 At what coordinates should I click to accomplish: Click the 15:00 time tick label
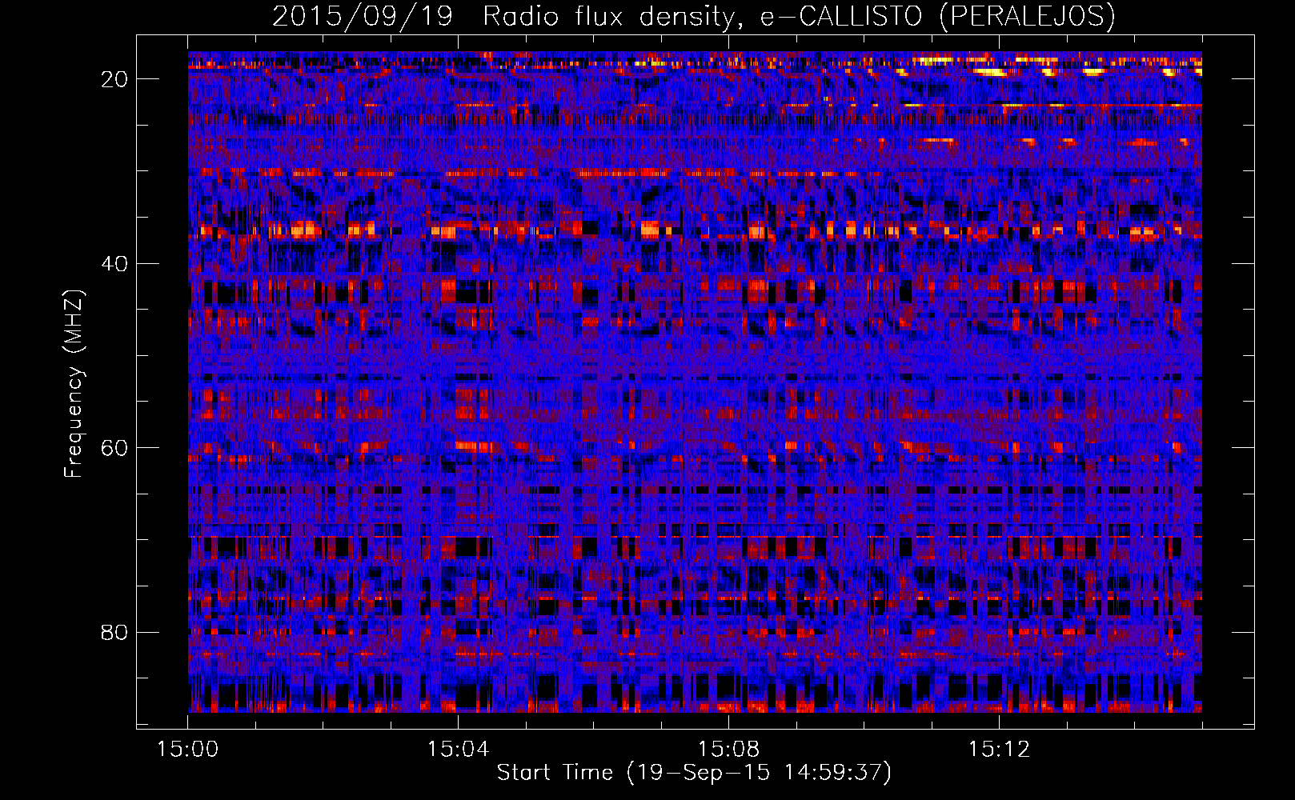pyautogui.click(x=188, y=750)
